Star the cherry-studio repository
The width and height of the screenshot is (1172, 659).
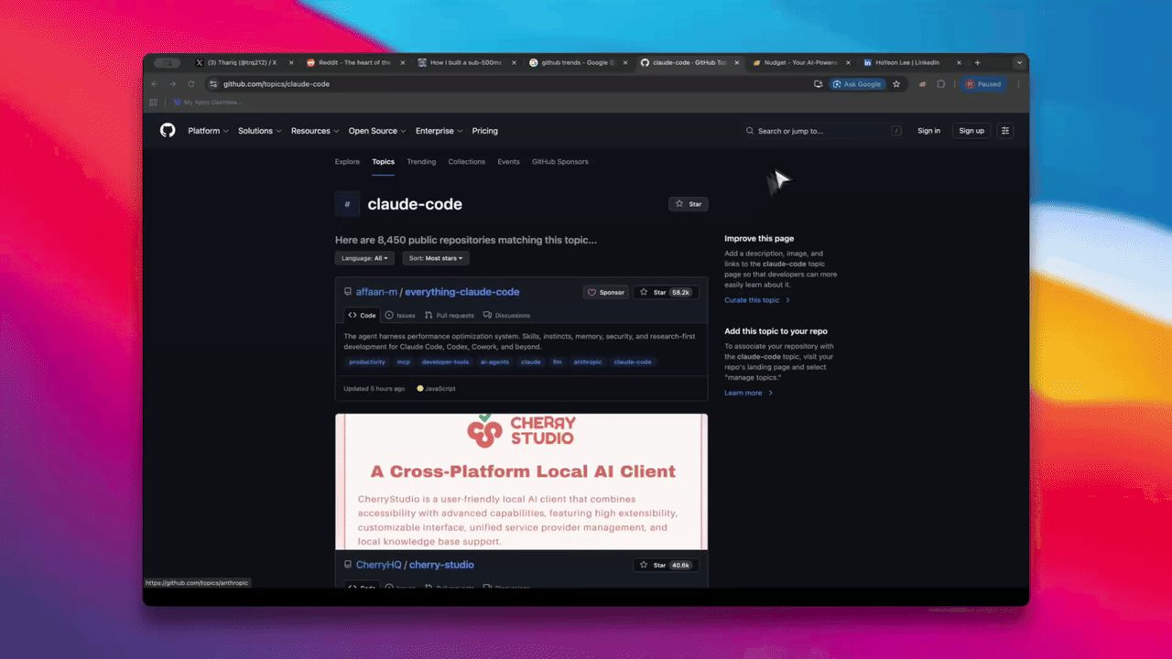[666, 566]
